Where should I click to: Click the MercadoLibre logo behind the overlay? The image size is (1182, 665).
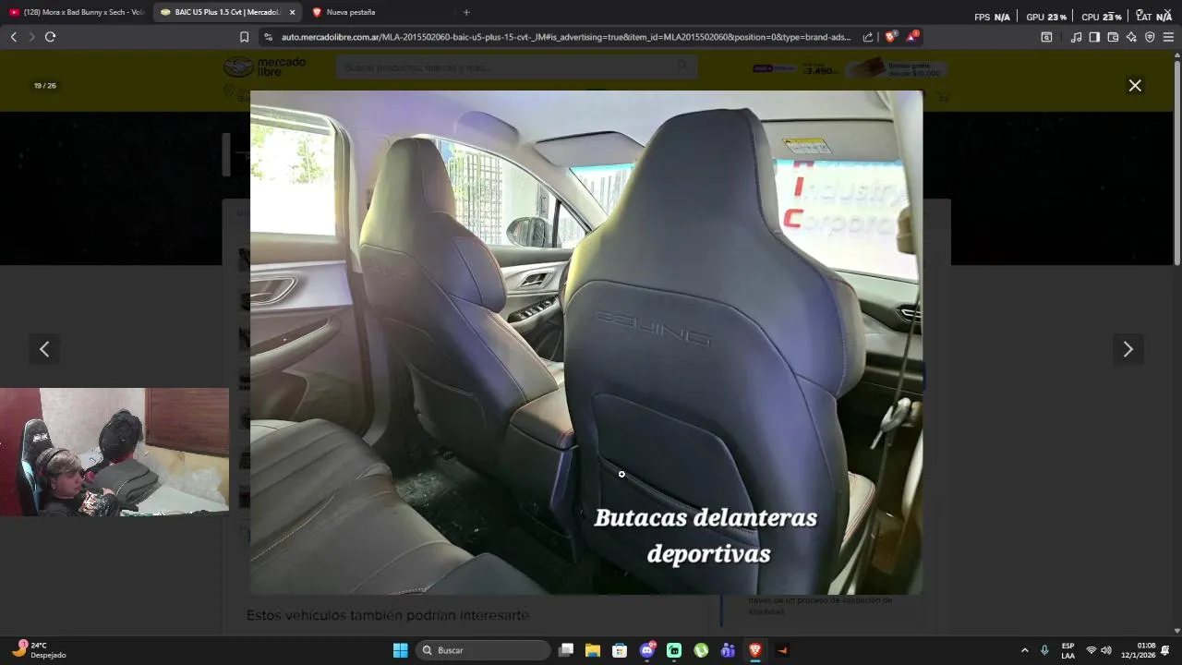[x=265, y=66]
